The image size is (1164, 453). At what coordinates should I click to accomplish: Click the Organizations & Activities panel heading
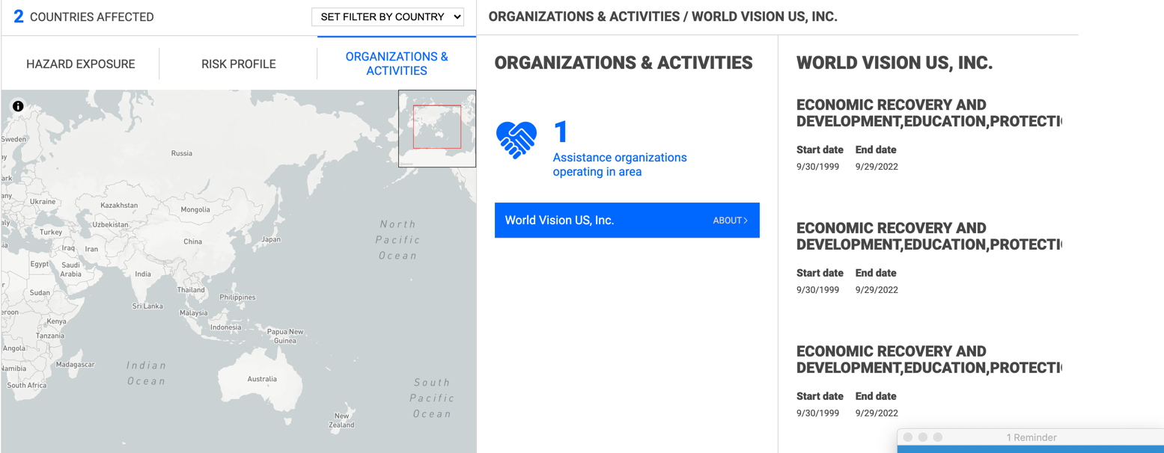(624, 63)
